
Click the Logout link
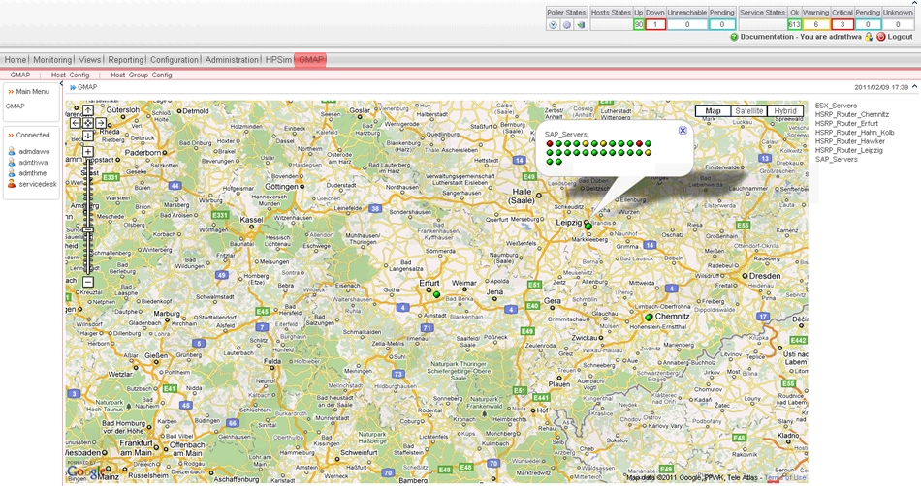tap(900, 37)
